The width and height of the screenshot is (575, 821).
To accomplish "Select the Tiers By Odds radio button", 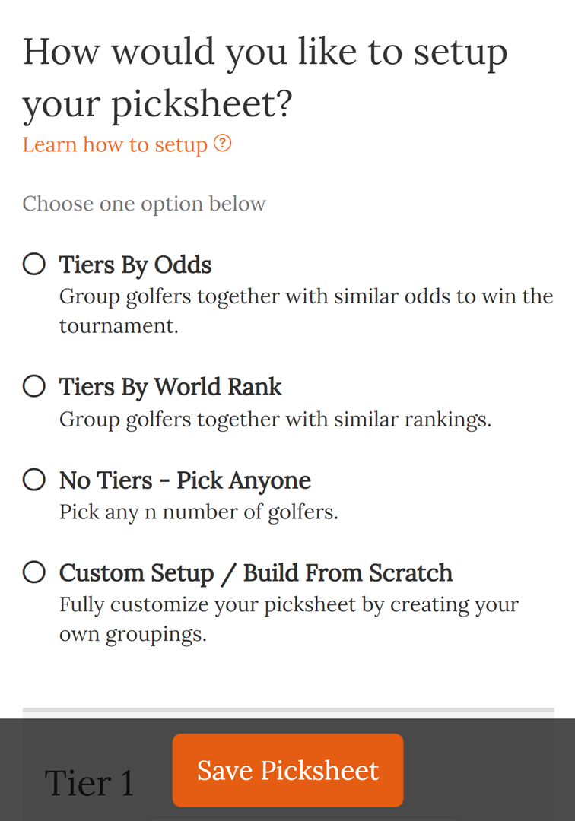I will click(x=34, y=263).
